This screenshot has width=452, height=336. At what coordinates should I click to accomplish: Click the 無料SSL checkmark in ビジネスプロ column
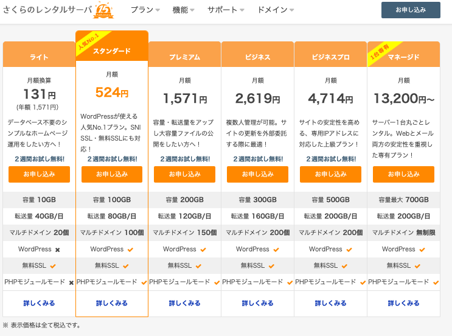pyautogui.click(x=344, y=266)
